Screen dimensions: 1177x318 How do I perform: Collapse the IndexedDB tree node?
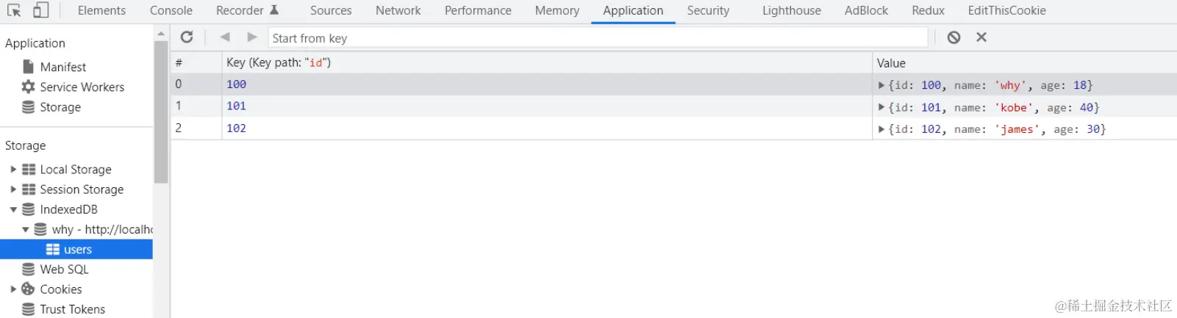pos(13,209)
